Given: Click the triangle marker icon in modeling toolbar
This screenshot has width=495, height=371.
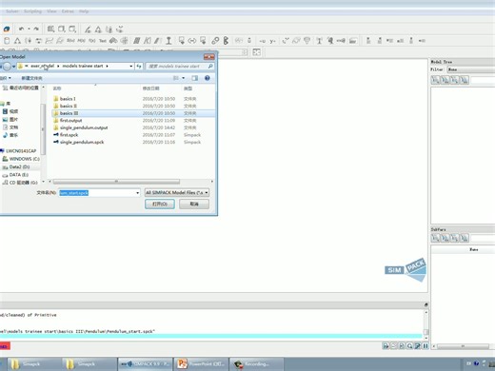Looking at the screenshot, I should [17, 41].
